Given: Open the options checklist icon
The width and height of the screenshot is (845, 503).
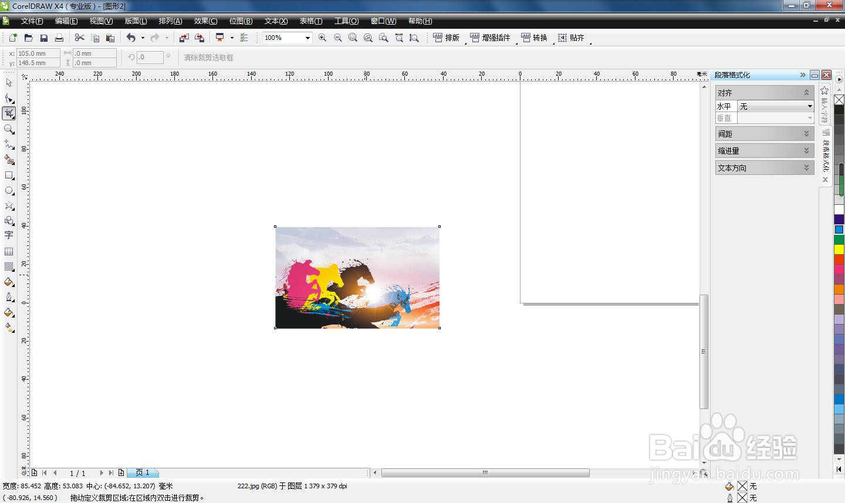Looking at the screenshot, I should point(244,38).
